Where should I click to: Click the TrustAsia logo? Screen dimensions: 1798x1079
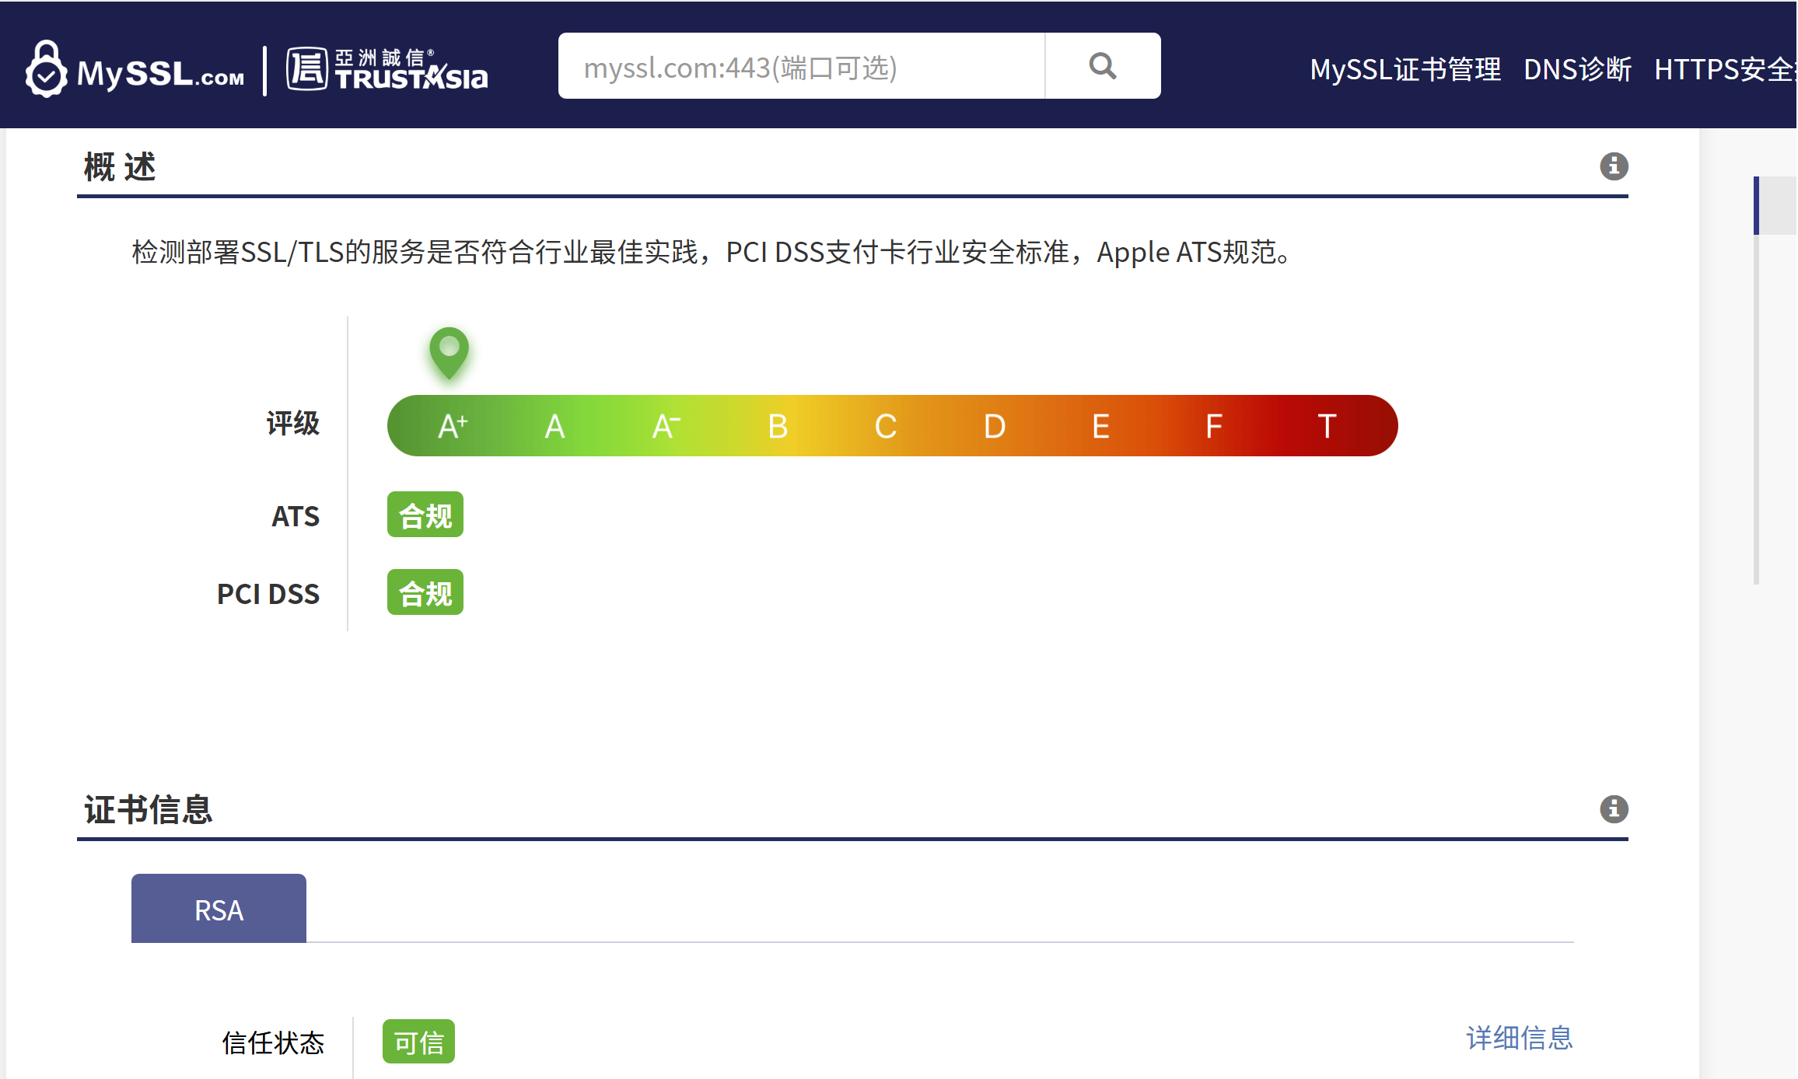point(387,69)
